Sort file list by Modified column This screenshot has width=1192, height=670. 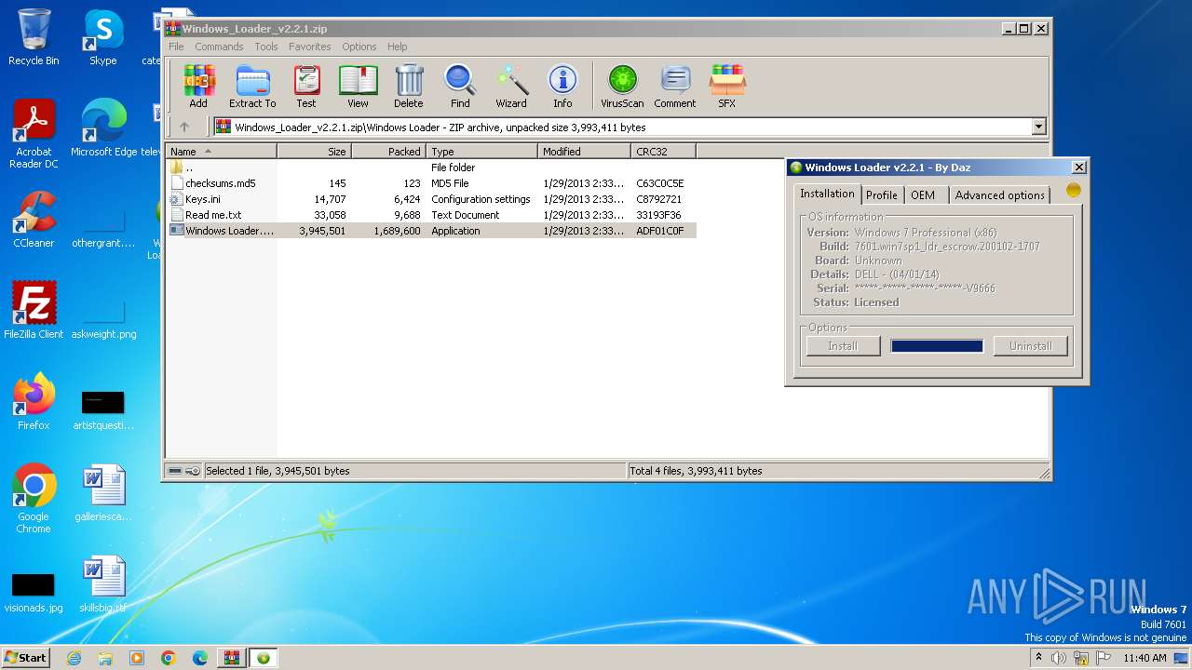584,152
